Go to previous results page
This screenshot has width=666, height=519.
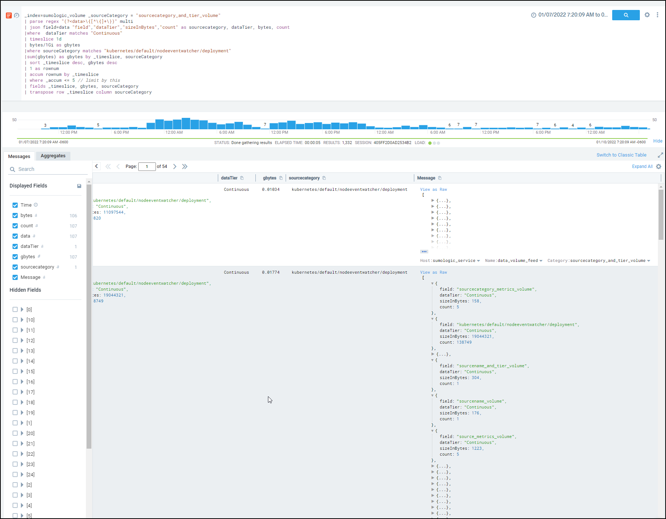click(x=118, y=166)
